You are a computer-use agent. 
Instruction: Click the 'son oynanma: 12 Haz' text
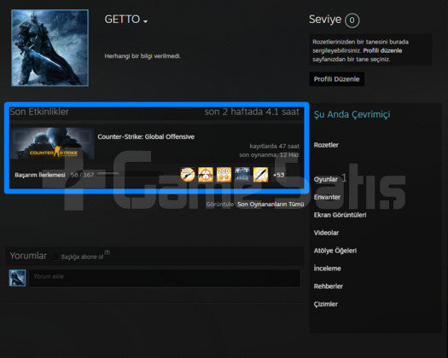(x=269, y=155)
